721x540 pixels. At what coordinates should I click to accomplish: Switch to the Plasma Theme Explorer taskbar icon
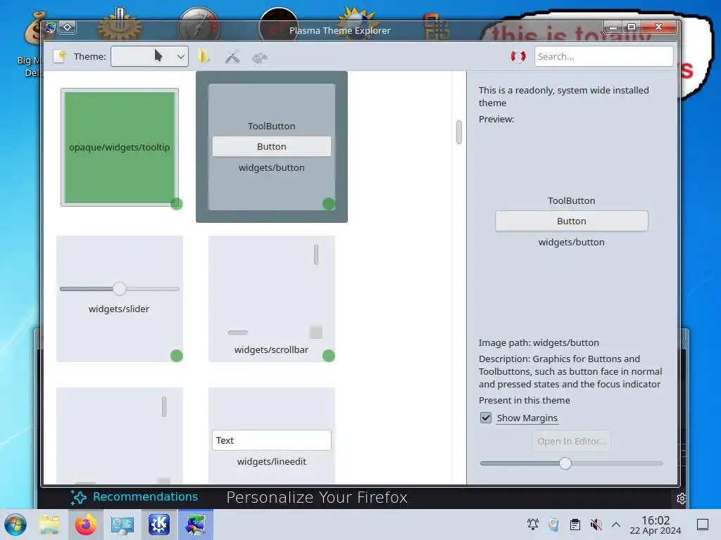tap(196, 525)
